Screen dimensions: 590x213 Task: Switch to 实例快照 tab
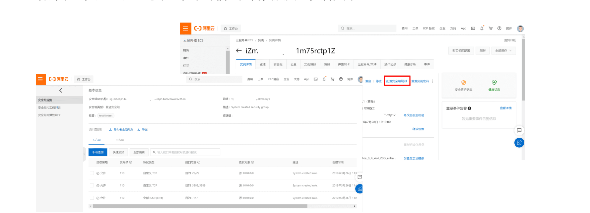point(310,64)
